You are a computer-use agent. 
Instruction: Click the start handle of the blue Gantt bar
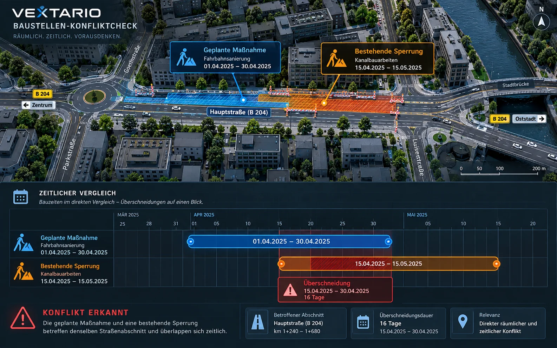tap(191, 241)
